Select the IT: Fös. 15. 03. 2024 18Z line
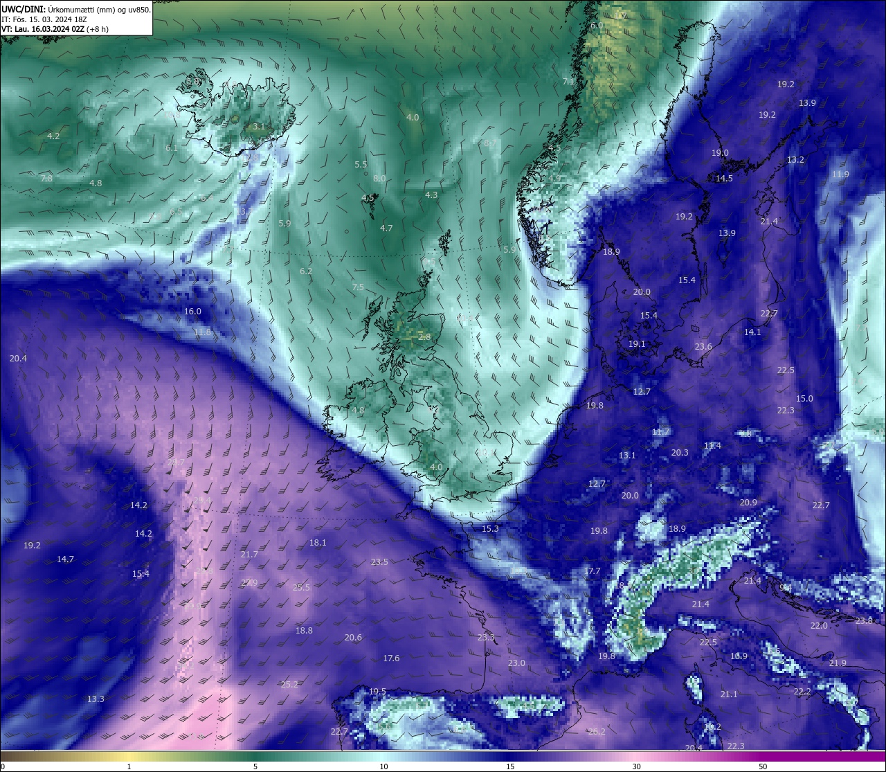886x772 pixels. pyautogui.click(x=44, y=19)
